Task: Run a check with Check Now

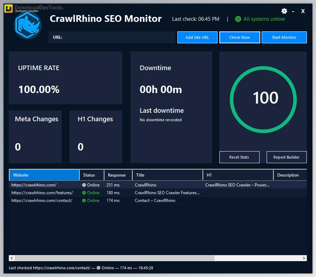Action: tap(240, 37)
